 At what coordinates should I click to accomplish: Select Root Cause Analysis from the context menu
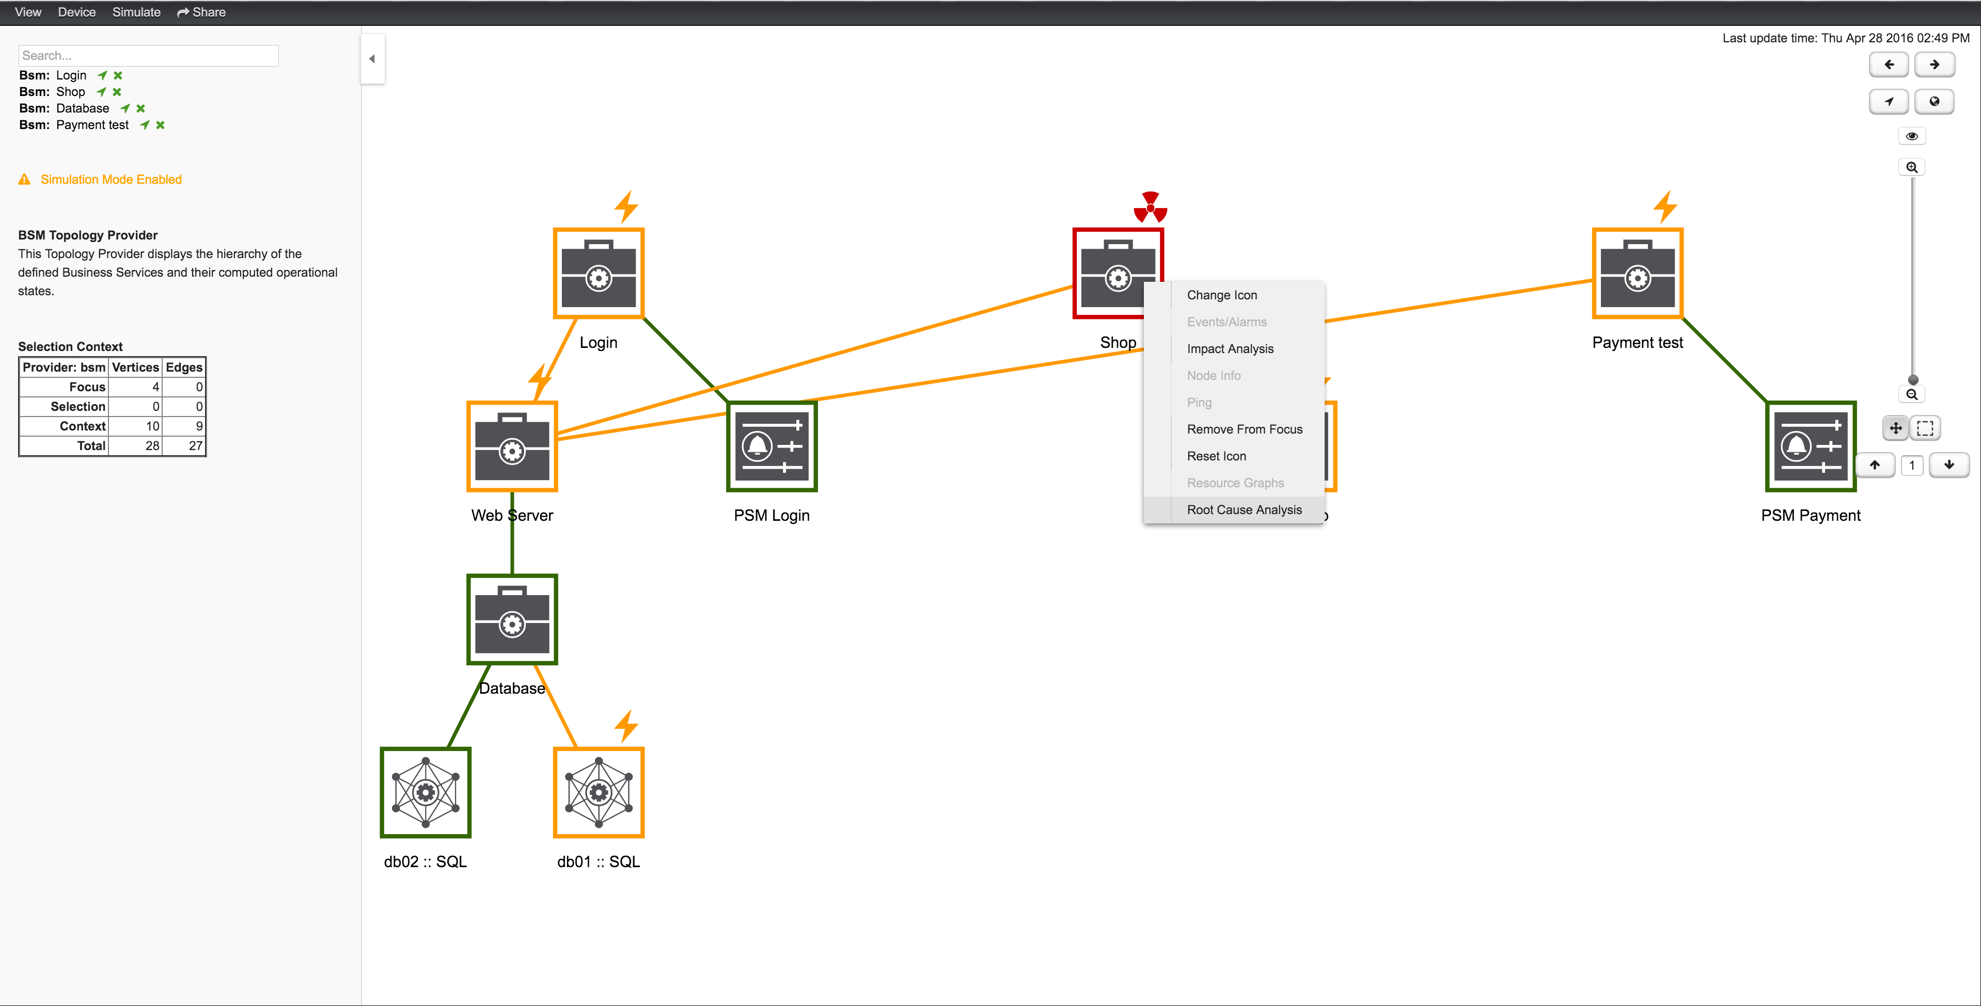click(1244, 509)
